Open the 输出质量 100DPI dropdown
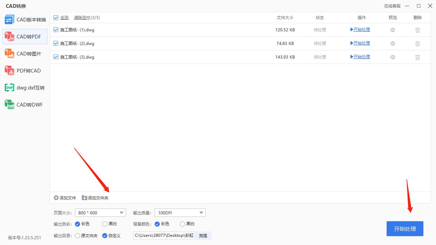This screenshot has width=436, height=245. pyautogui.click(x=180, y=213)
